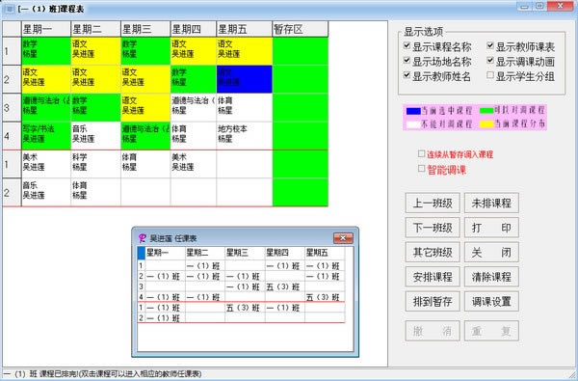The width and height of the screenshot is (578, 381).
Task: Uncheck the 显示场地名称 option
Action: click(407, 60)
